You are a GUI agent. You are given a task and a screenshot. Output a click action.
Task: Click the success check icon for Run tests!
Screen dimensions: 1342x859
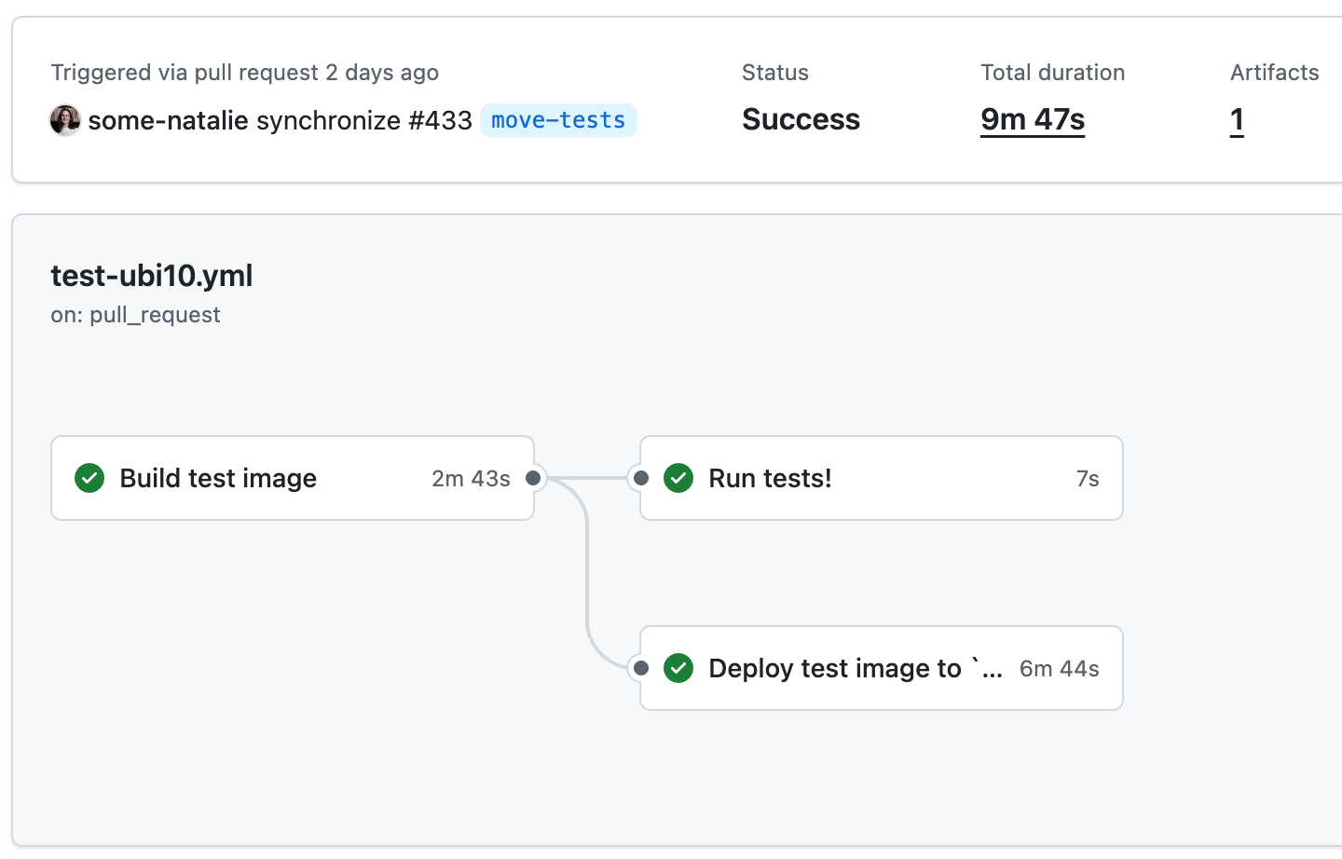678,478
